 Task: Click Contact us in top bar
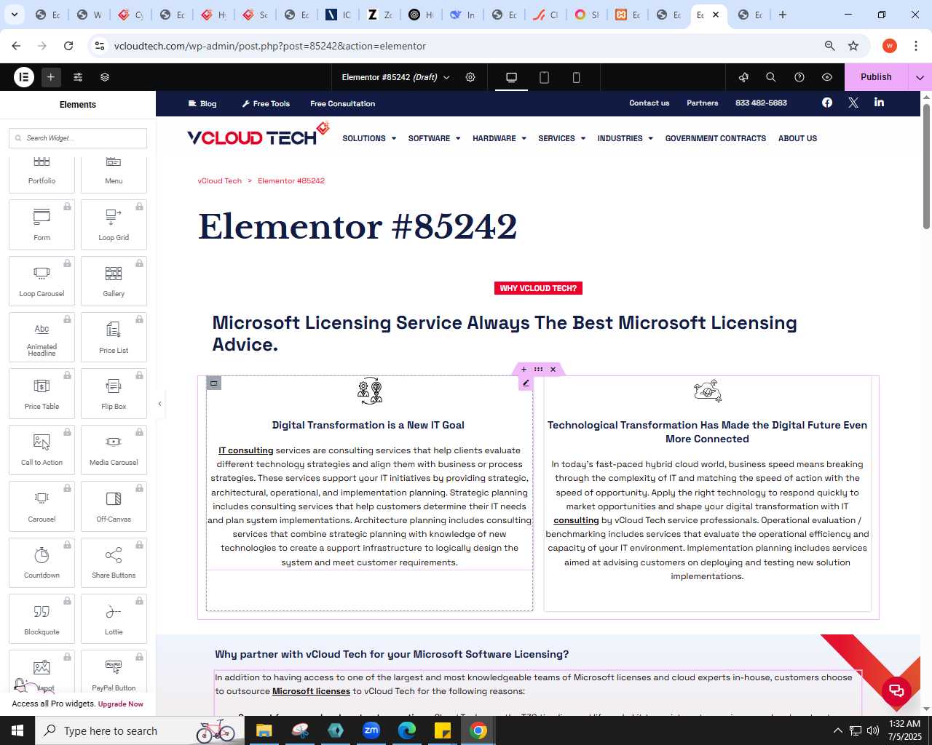649,103
